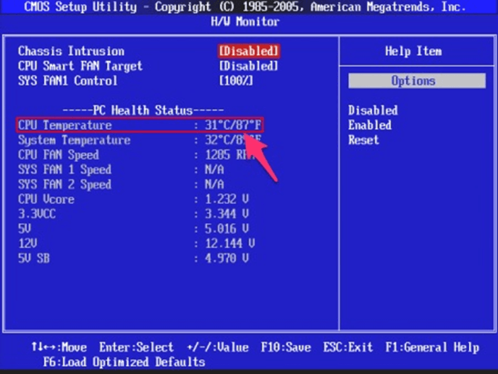
Task: Choose the Reset option in help panel
Action: [363, 140]
